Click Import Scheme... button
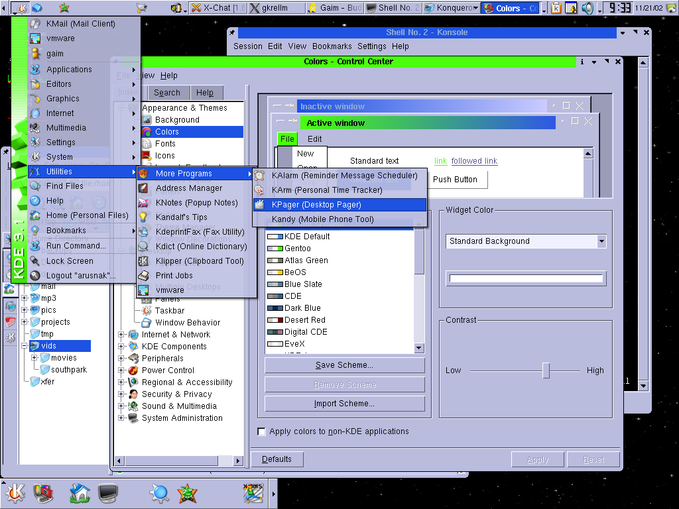The width and height of the screenshot is (679, 509). click(345, 404)
